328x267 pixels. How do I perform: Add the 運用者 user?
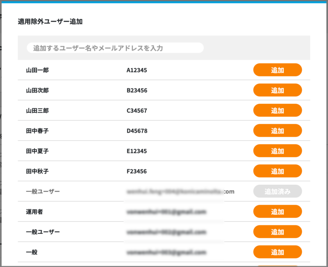[278, 211]
